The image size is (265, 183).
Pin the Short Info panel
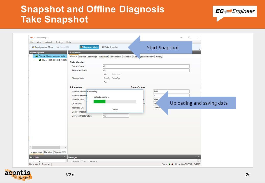pyautogui.click(x=65, y=157)
